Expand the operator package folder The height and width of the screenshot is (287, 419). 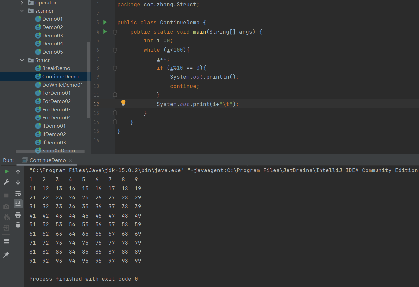[x=22, y=3]
